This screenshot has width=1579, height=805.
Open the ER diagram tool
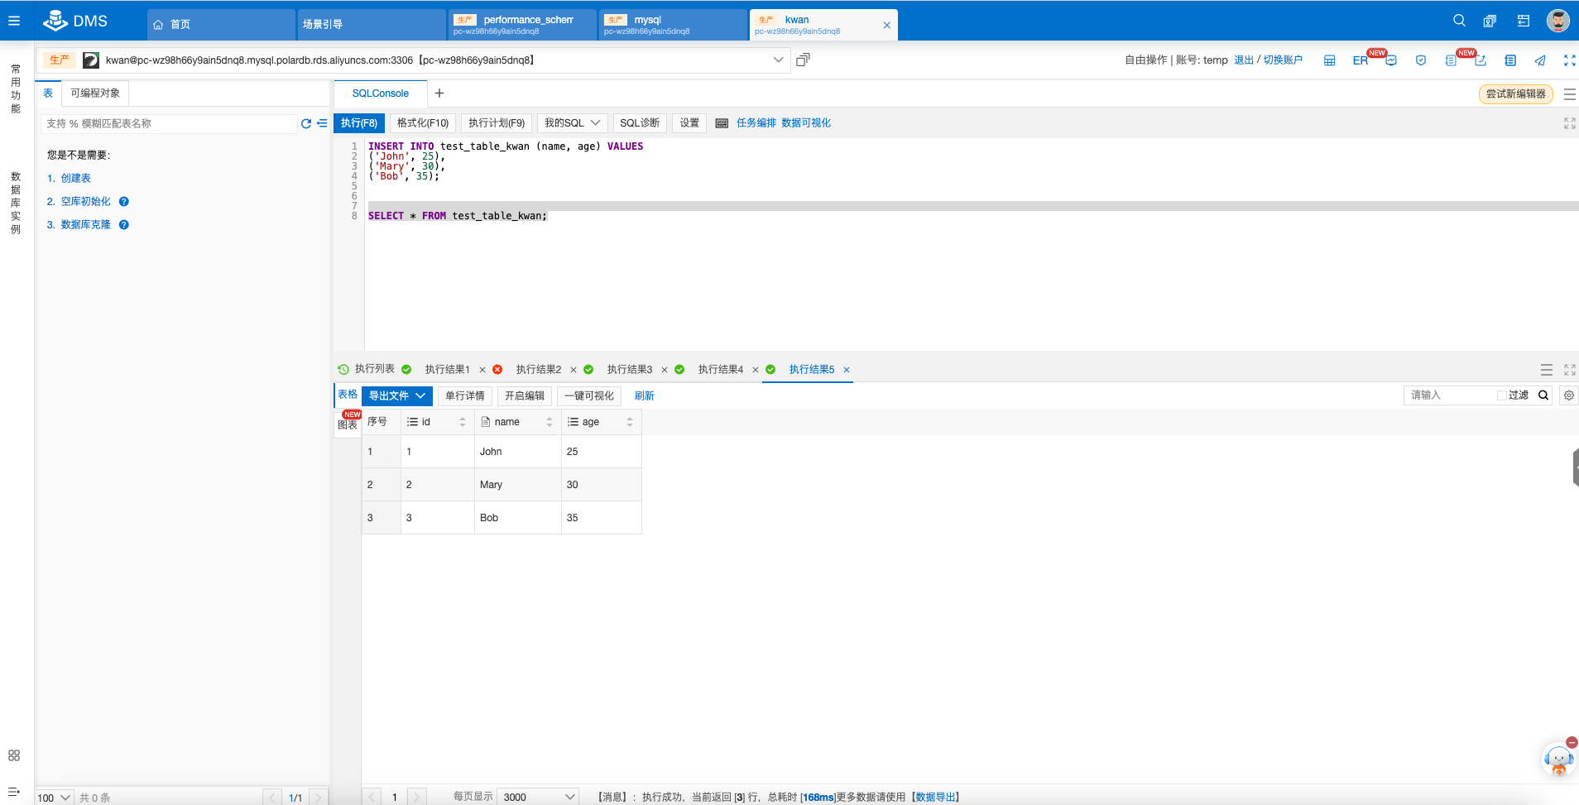1361,60
